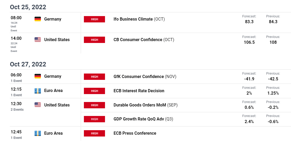The image size is (291, 146).
Task: Expand the 12:30 '2 Events' group
Action: coord(17,110)
